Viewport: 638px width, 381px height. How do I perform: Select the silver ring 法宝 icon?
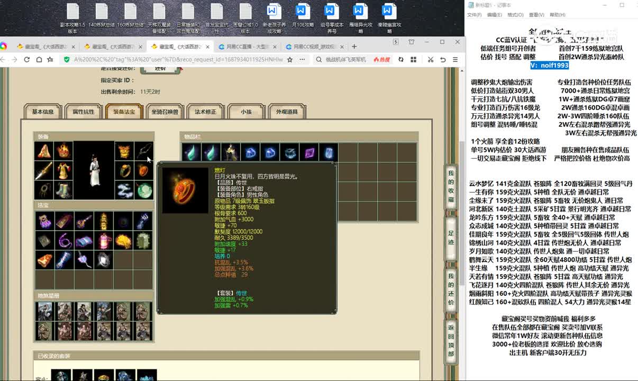(x=104, y=260)
